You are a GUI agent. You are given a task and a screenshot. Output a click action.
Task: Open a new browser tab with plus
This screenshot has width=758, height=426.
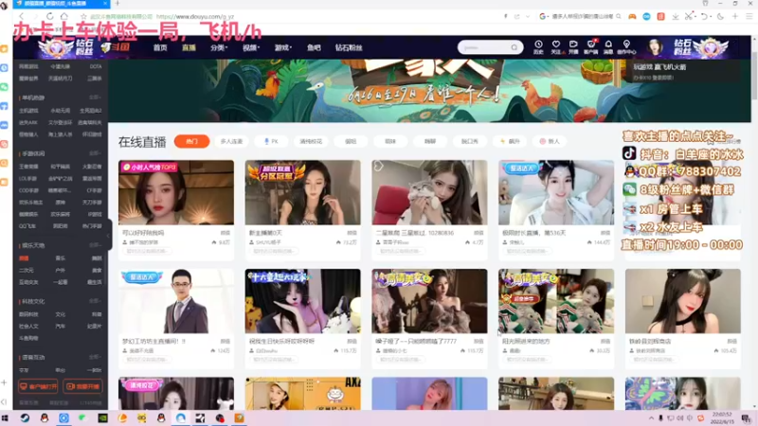[x=117, y=4]
